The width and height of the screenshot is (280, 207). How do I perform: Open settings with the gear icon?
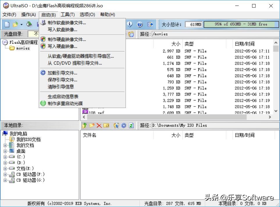coord(123,125)
